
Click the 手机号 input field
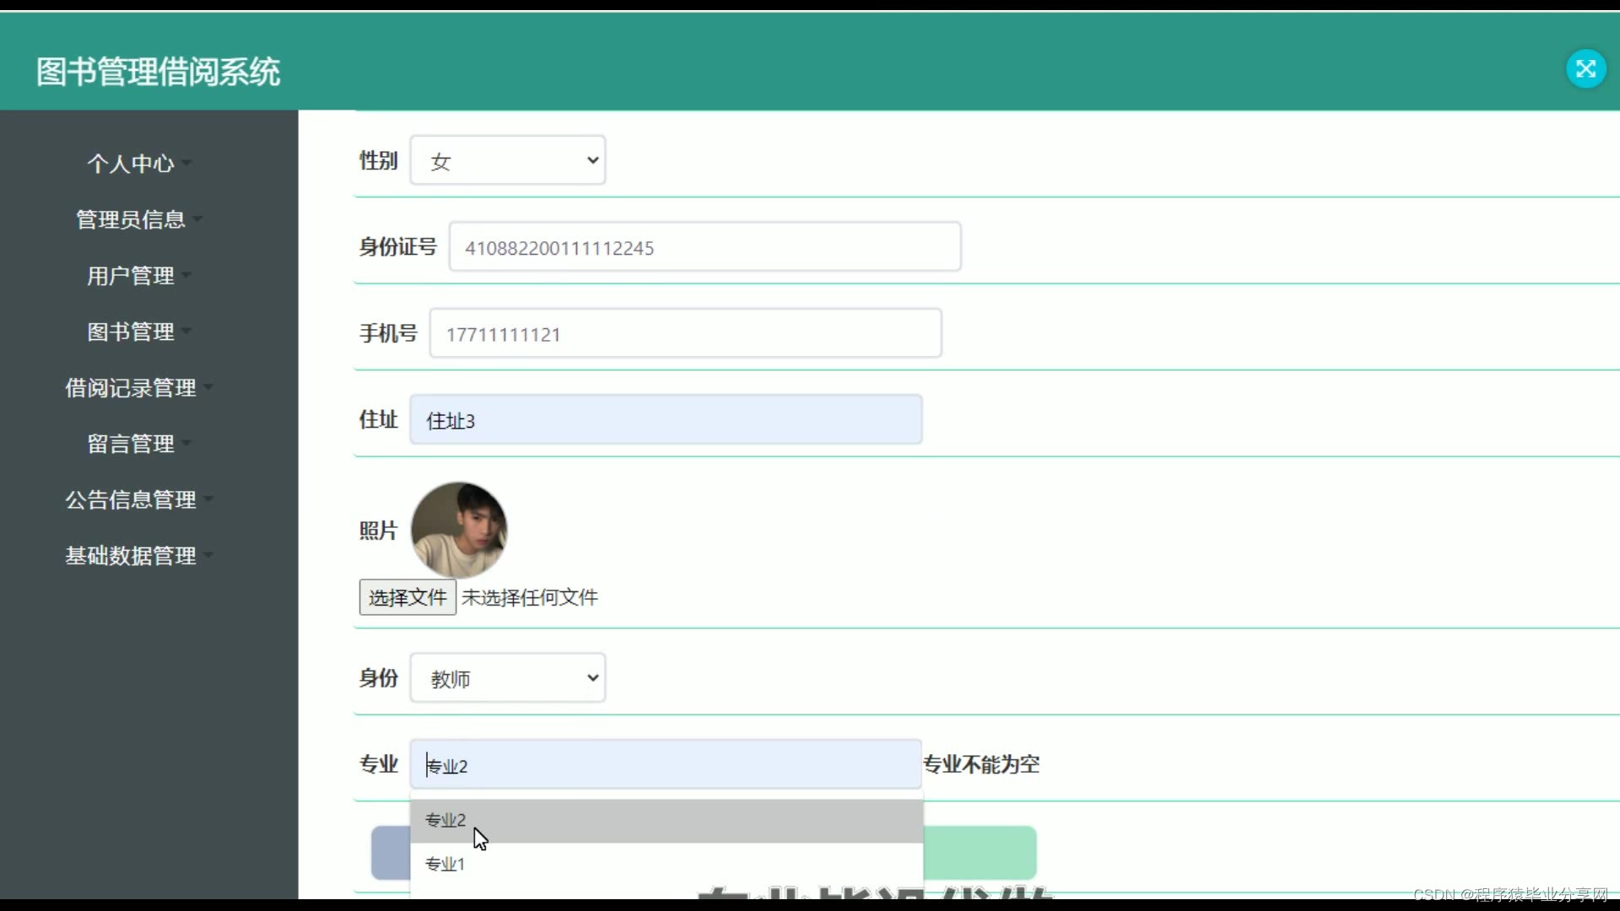tap(685, 334)
